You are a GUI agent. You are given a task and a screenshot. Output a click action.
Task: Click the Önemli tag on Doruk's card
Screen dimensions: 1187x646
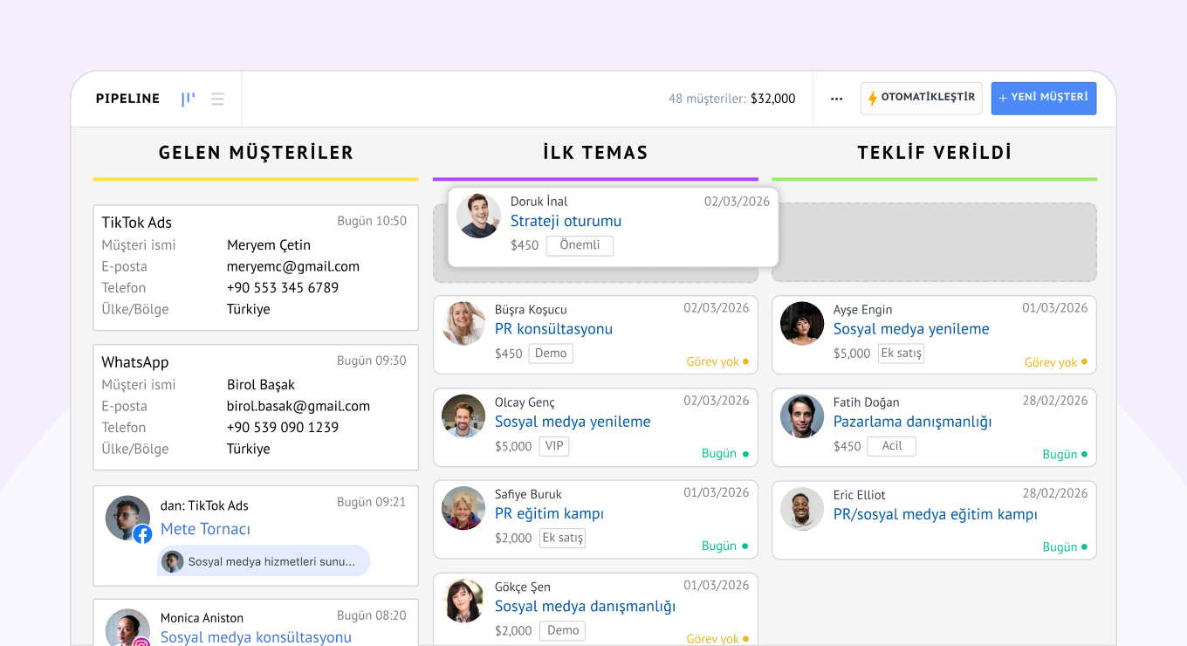pyautogui.click(x=580, y=245)
